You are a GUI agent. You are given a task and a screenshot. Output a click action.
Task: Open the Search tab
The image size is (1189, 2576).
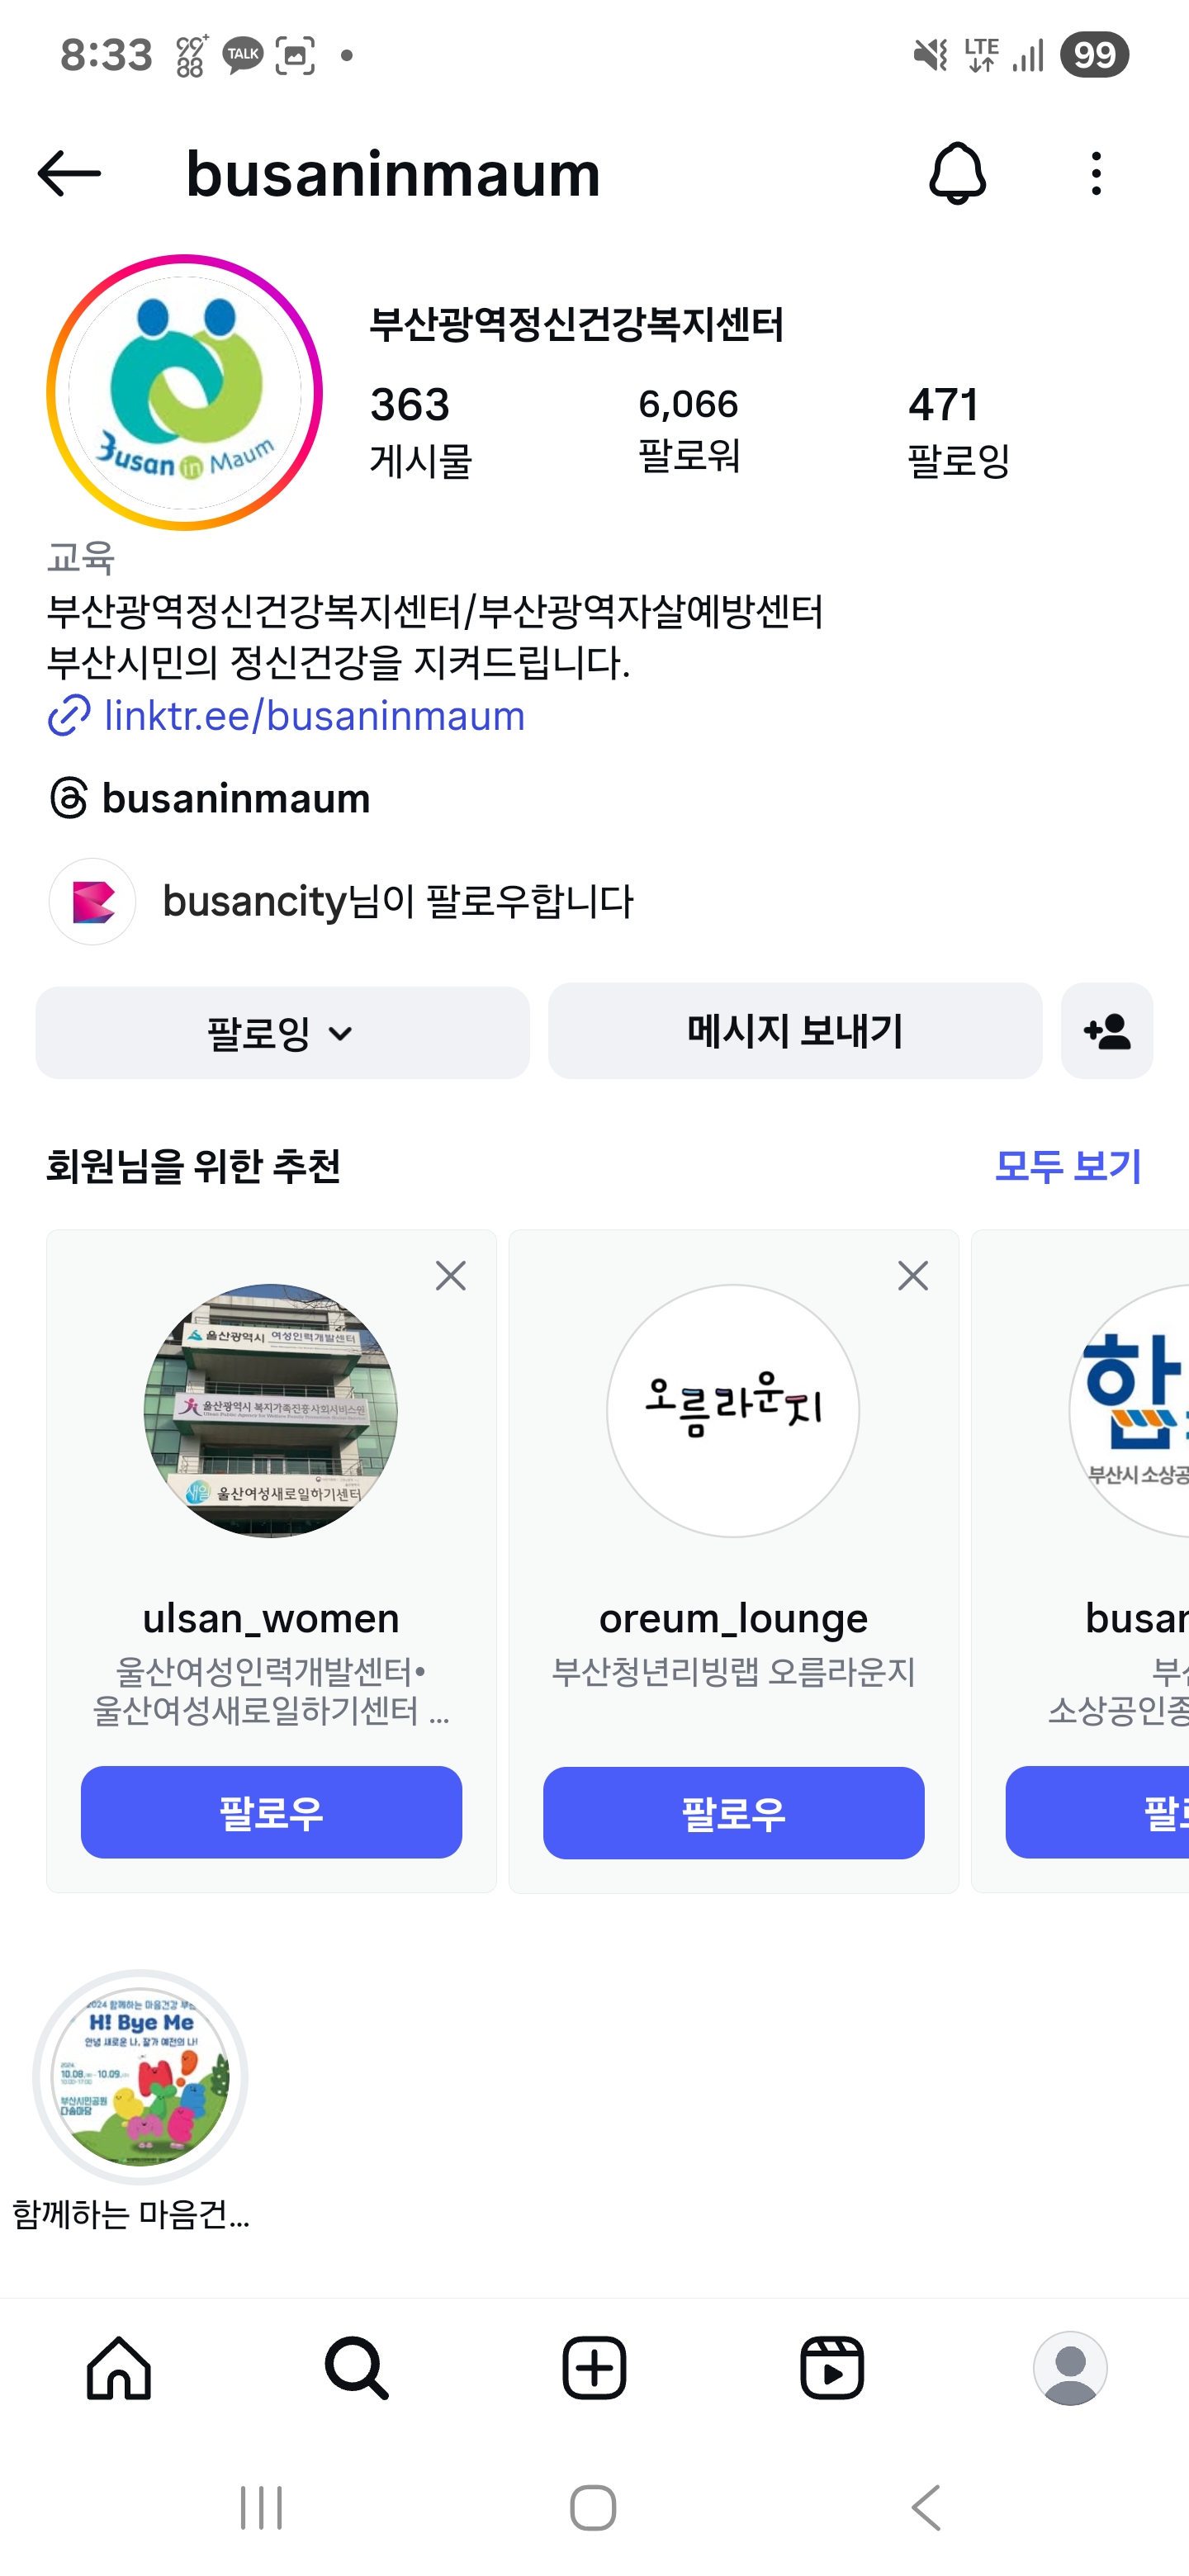356,2368
